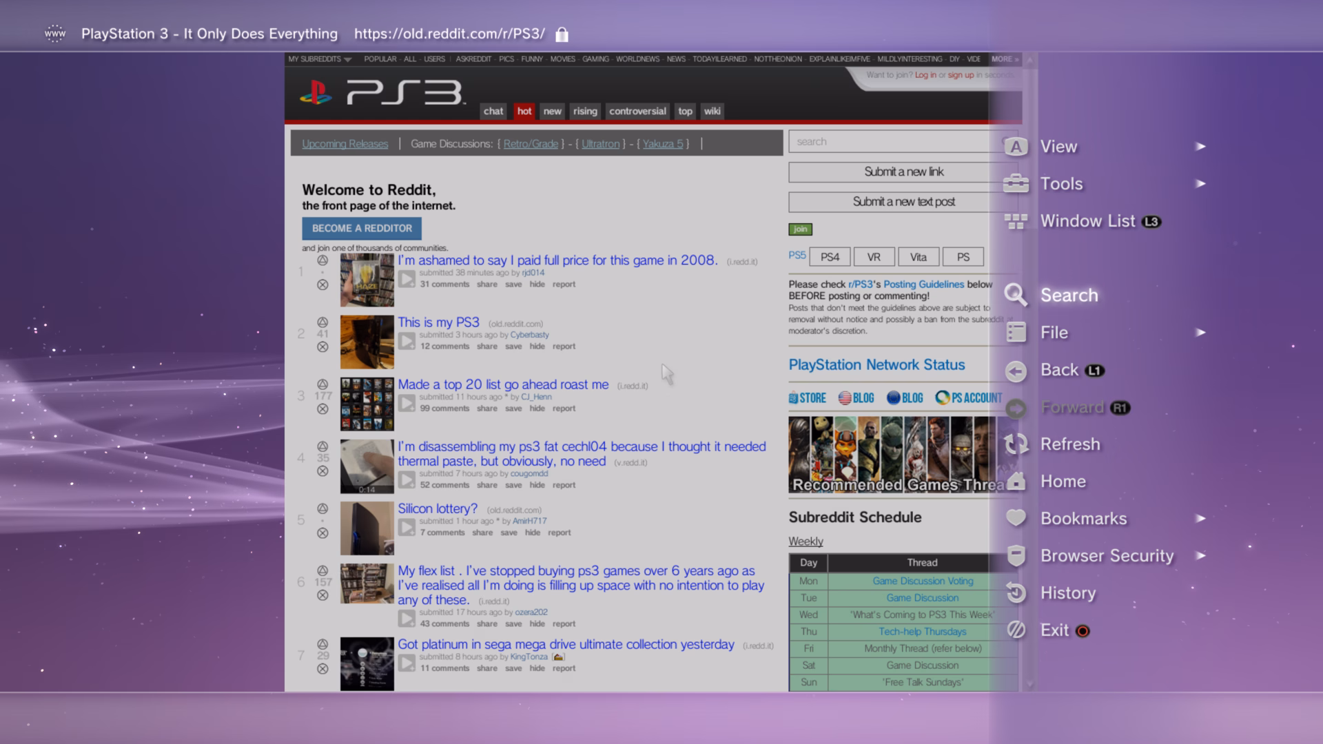The width and height of the screenshot is (1323, 744).
Task: Open the MY SUBREDDITS dropdown
Action: click(320, 59)
